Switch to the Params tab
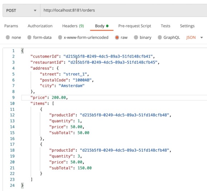207x191 pixels. (11, 26)
